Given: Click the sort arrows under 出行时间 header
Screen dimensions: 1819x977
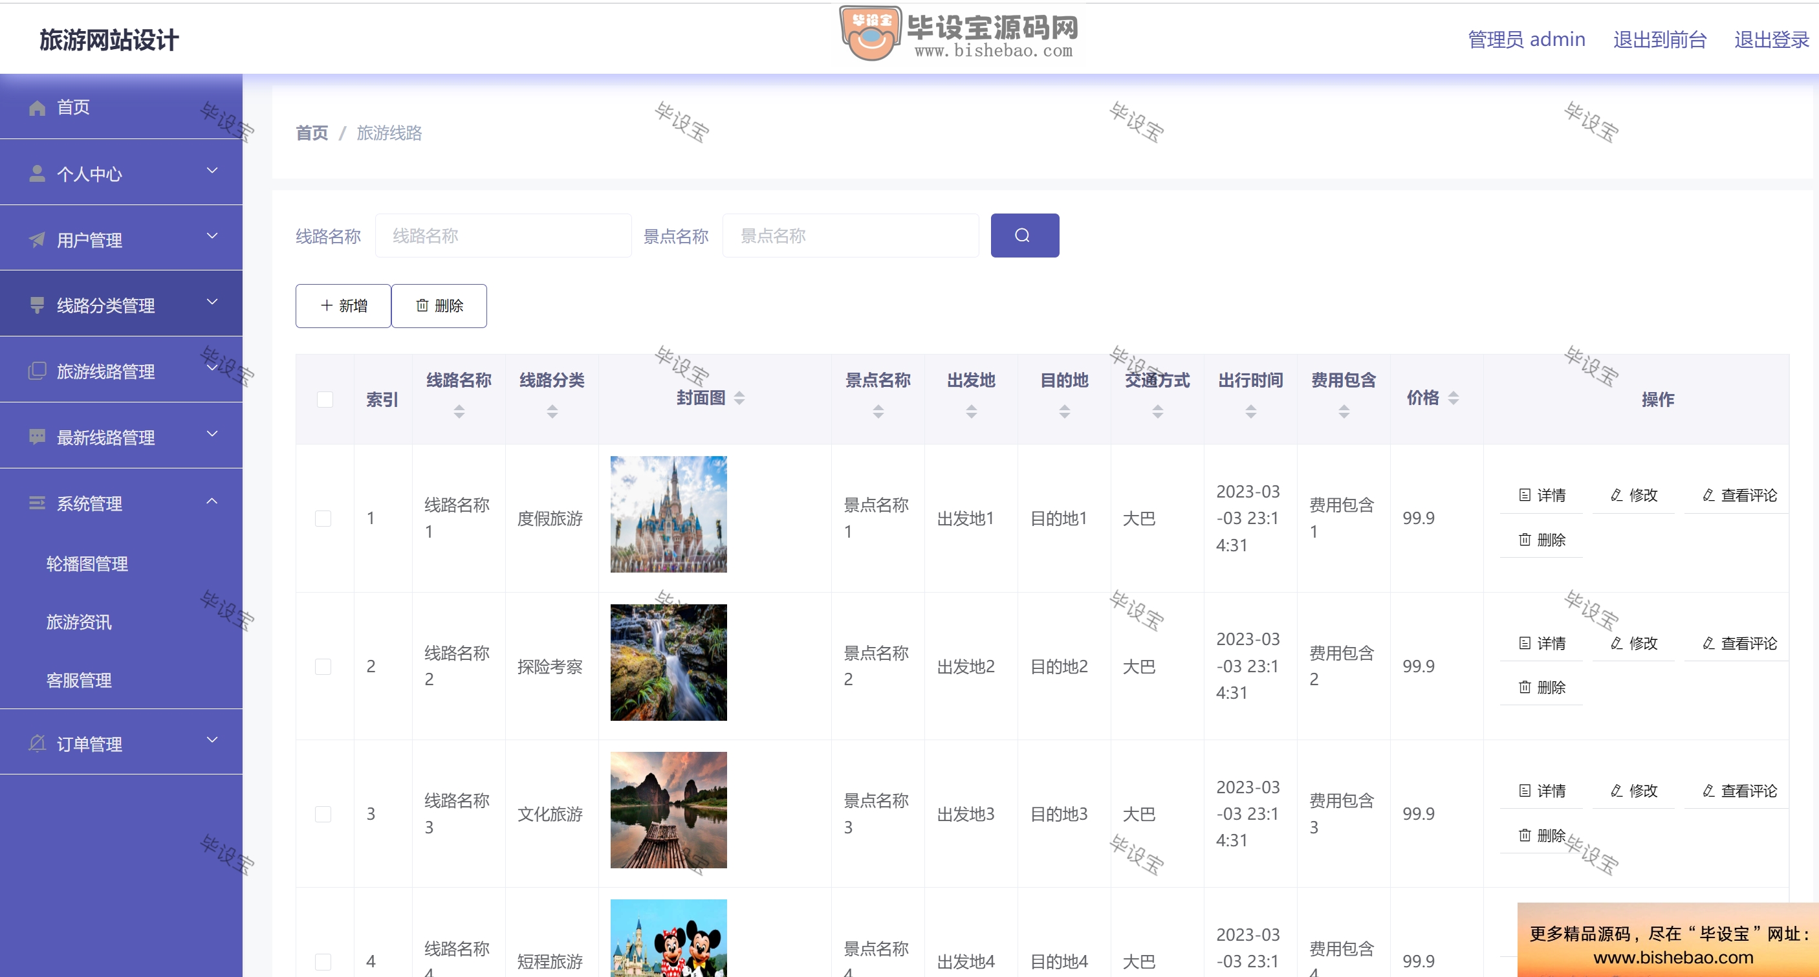Looking at the screenshot, I should click(x=1251, y=411).
